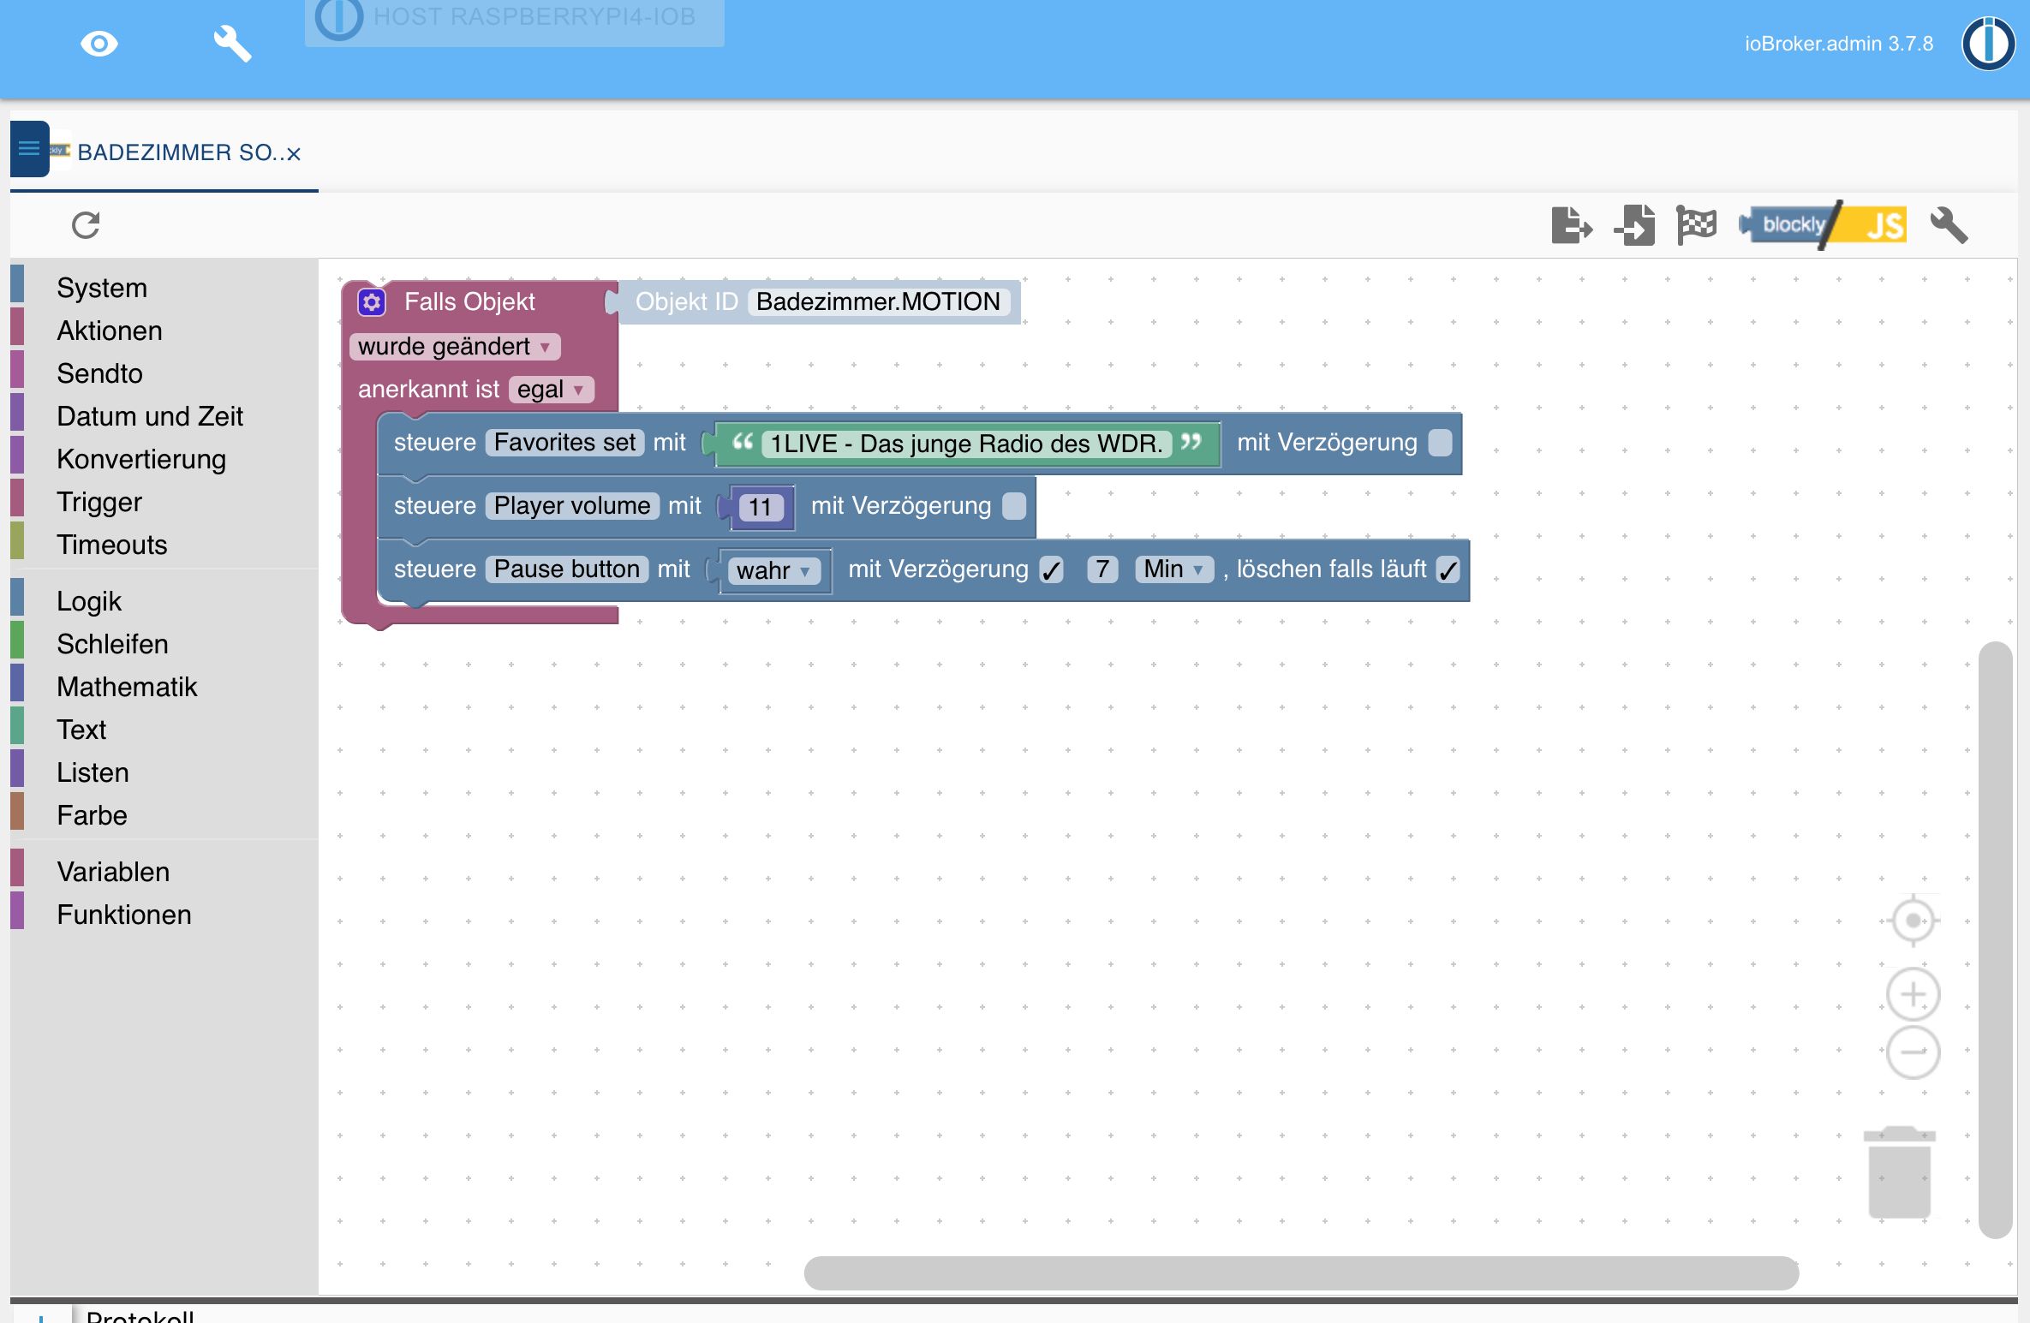Enable delay on the Favorites set block
Screen dimensions: 2030x1323
coord(1441,443)
